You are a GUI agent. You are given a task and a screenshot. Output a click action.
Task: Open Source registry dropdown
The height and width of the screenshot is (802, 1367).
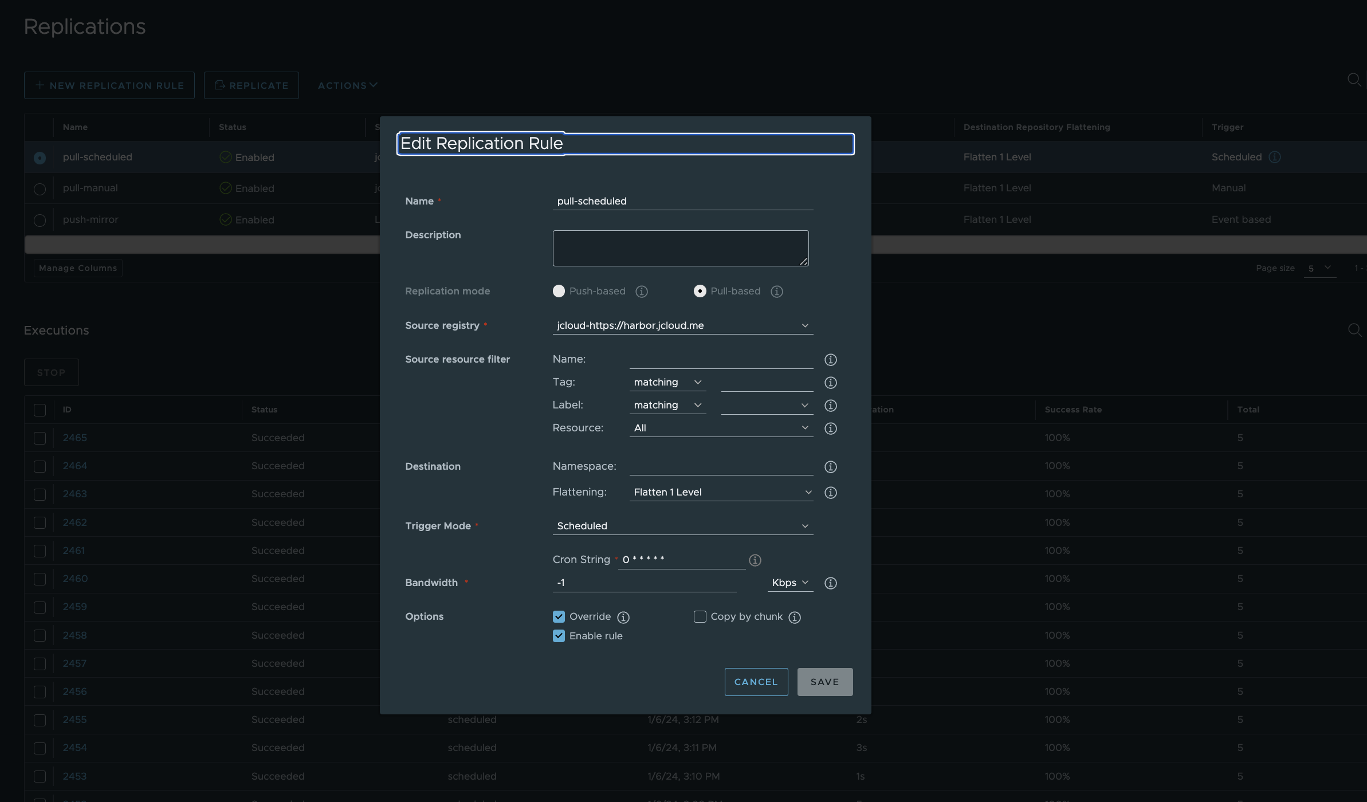coord(682,325)
